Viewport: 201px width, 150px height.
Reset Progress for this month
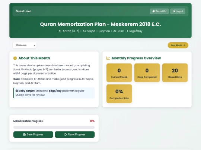click(x=75, y=134)
